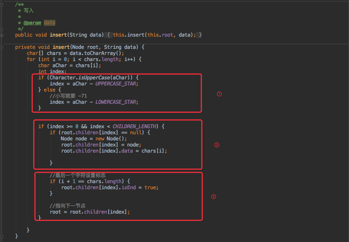349x242 pixels.
Task: Click 'i + 1' in the if condition
Action: point(68,181)
